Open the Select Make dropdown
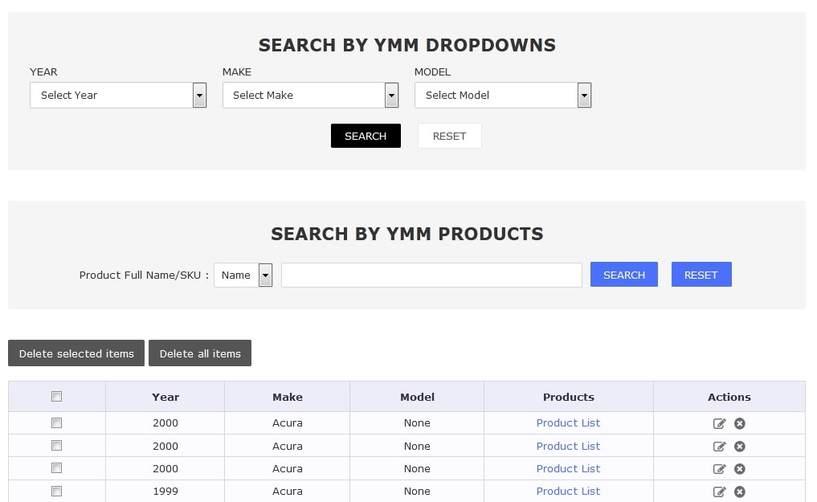Screen dimensions: 817x502 310,95
